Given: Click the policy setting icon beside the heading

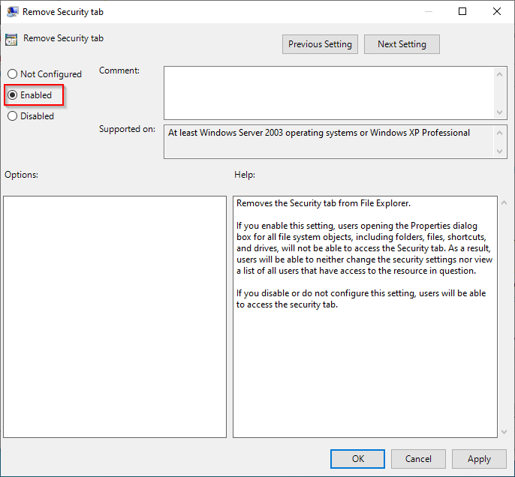Looking at the screenshot, I should [11, 40].
